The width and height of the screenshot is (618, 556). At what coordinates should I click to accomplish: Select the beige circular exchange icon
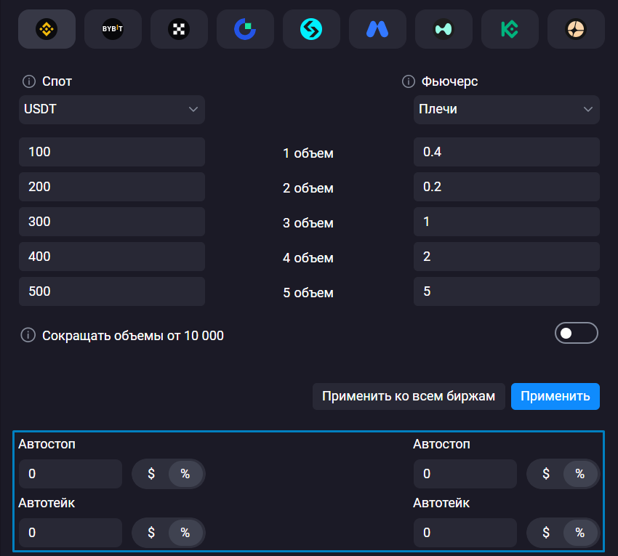[576, 29]
